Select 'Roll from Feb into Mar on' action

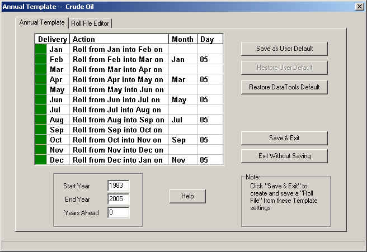tap(119, 59)
